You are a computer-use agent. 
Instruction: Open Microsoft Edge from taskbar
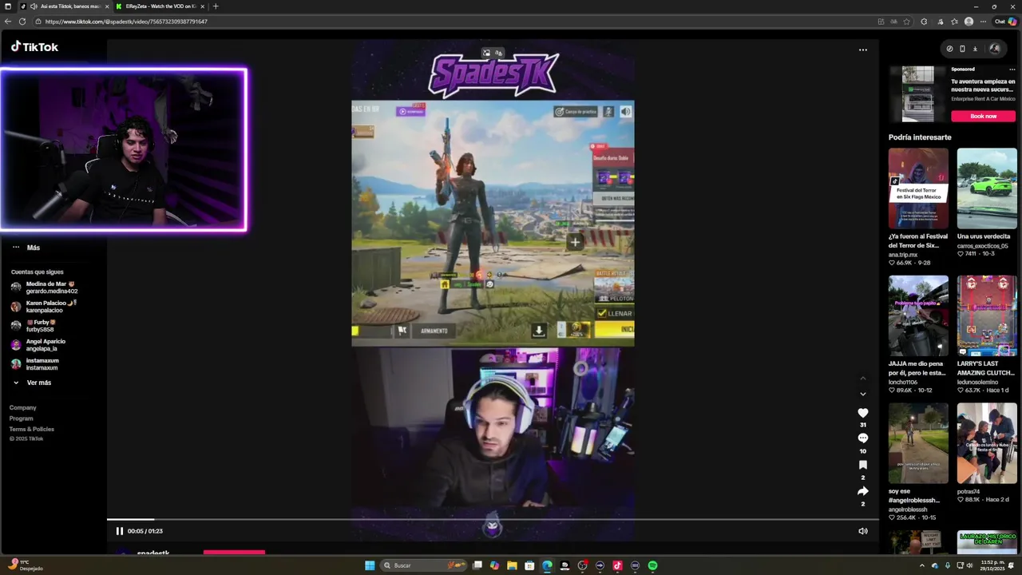pos(547,565)
